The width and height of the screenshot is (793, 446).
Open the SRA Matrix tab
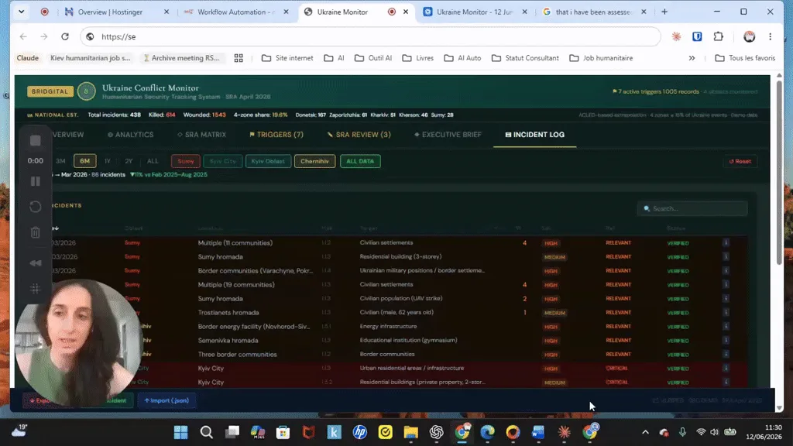tap(202, 135)
